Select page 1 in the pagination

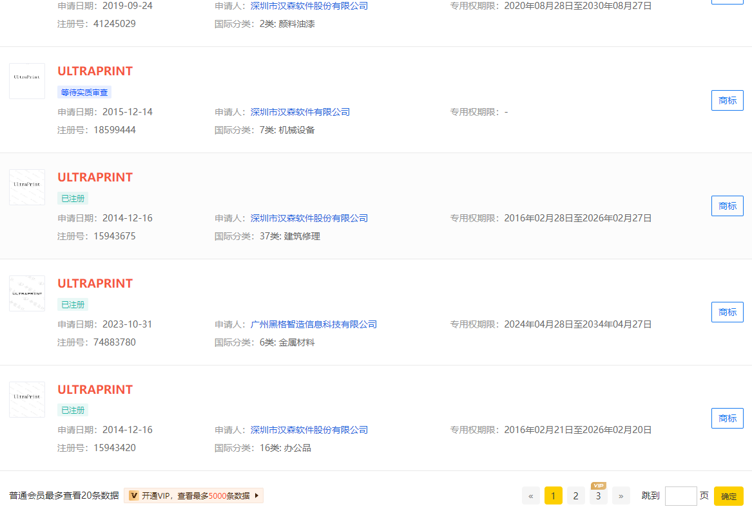tap(553, 495)
